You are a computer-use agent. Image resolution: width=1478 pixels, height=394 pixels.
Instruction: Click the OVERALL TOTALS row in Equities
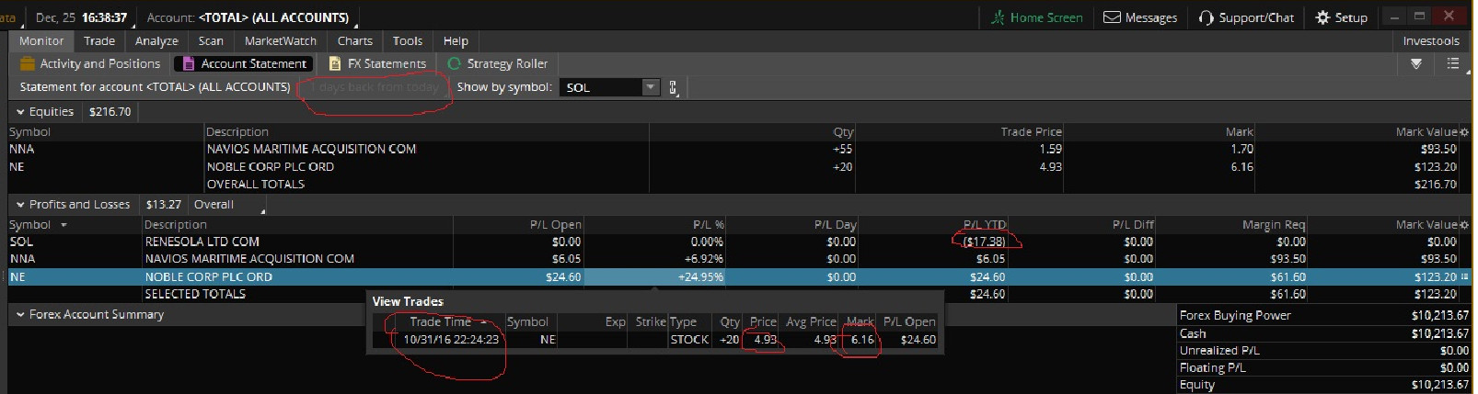[736, 184]
